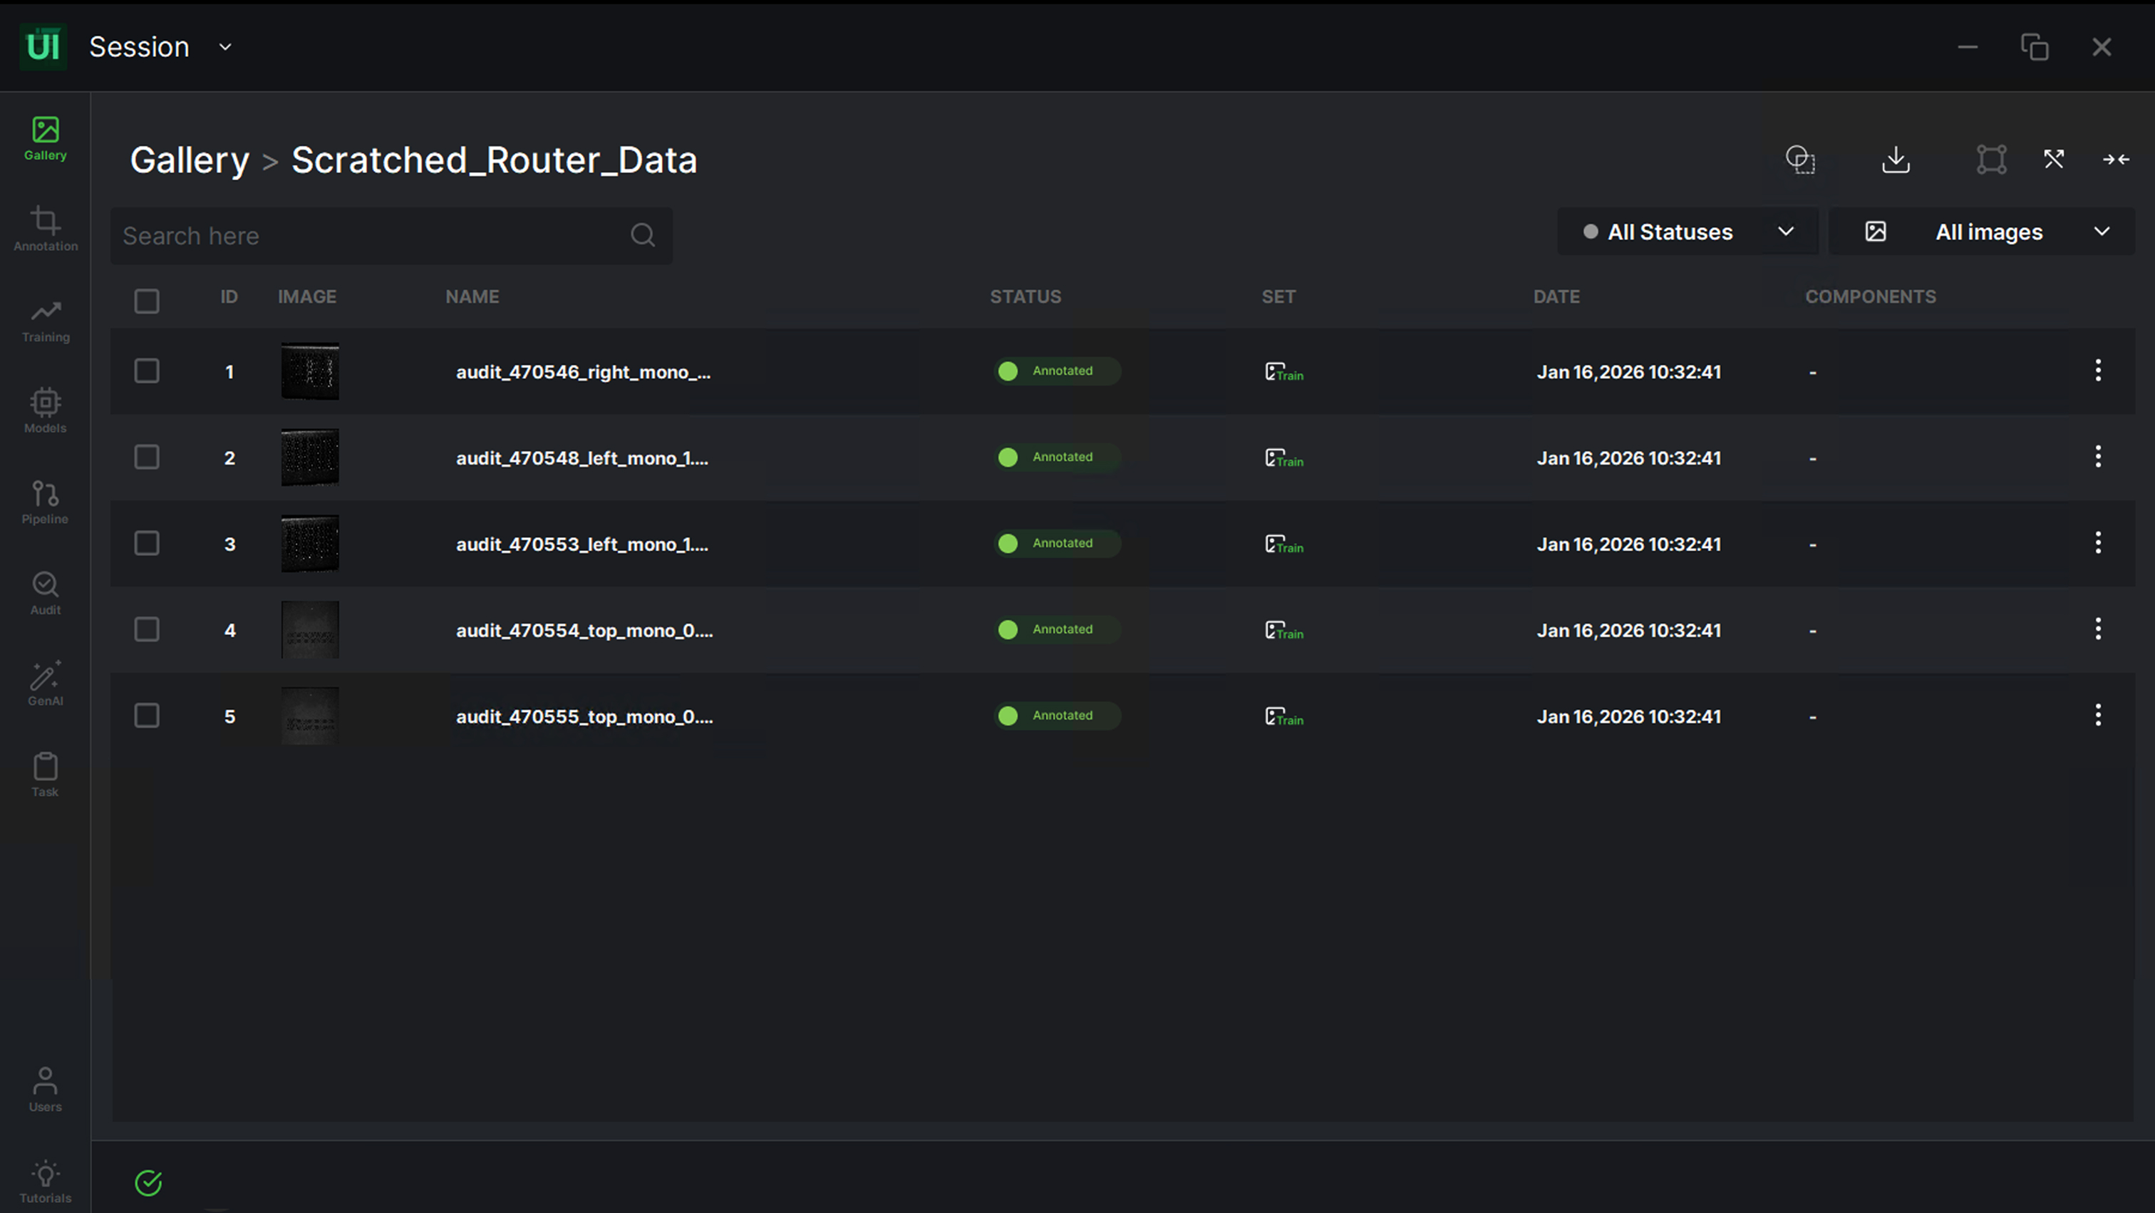Check the box for audit_470546_right_mono row
The height and width of the screenshot is (1213, 2155).
(x=148, y=371)
